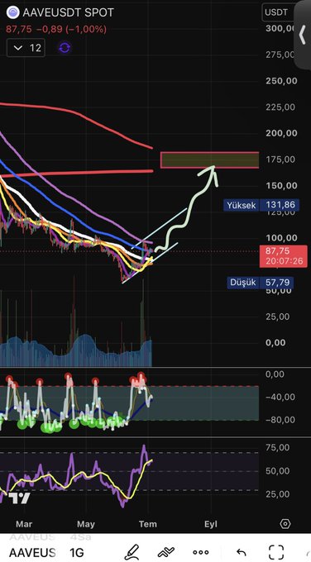Expand the right side panel chevron
The height and width of the screenshot is (562, 311).
point(302,35)
